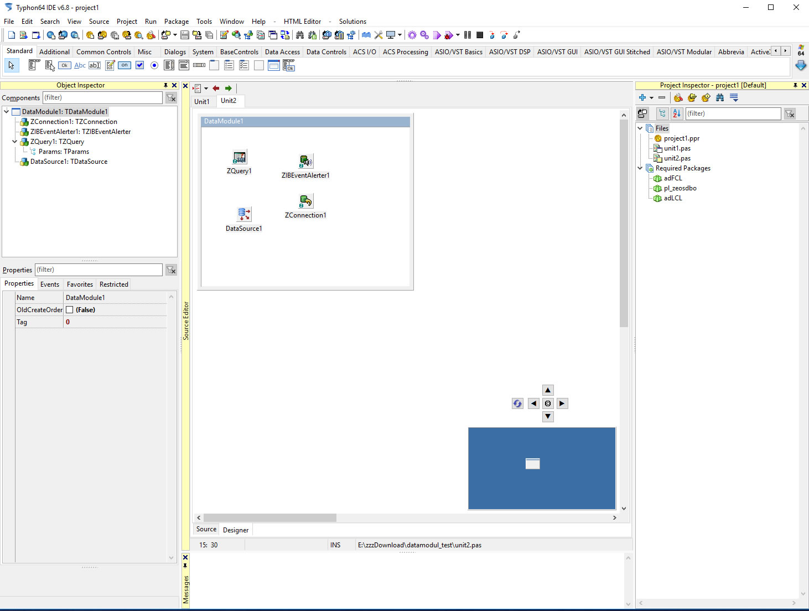Open the add (plus) dropdown arrow in Project Inspector

651,98
